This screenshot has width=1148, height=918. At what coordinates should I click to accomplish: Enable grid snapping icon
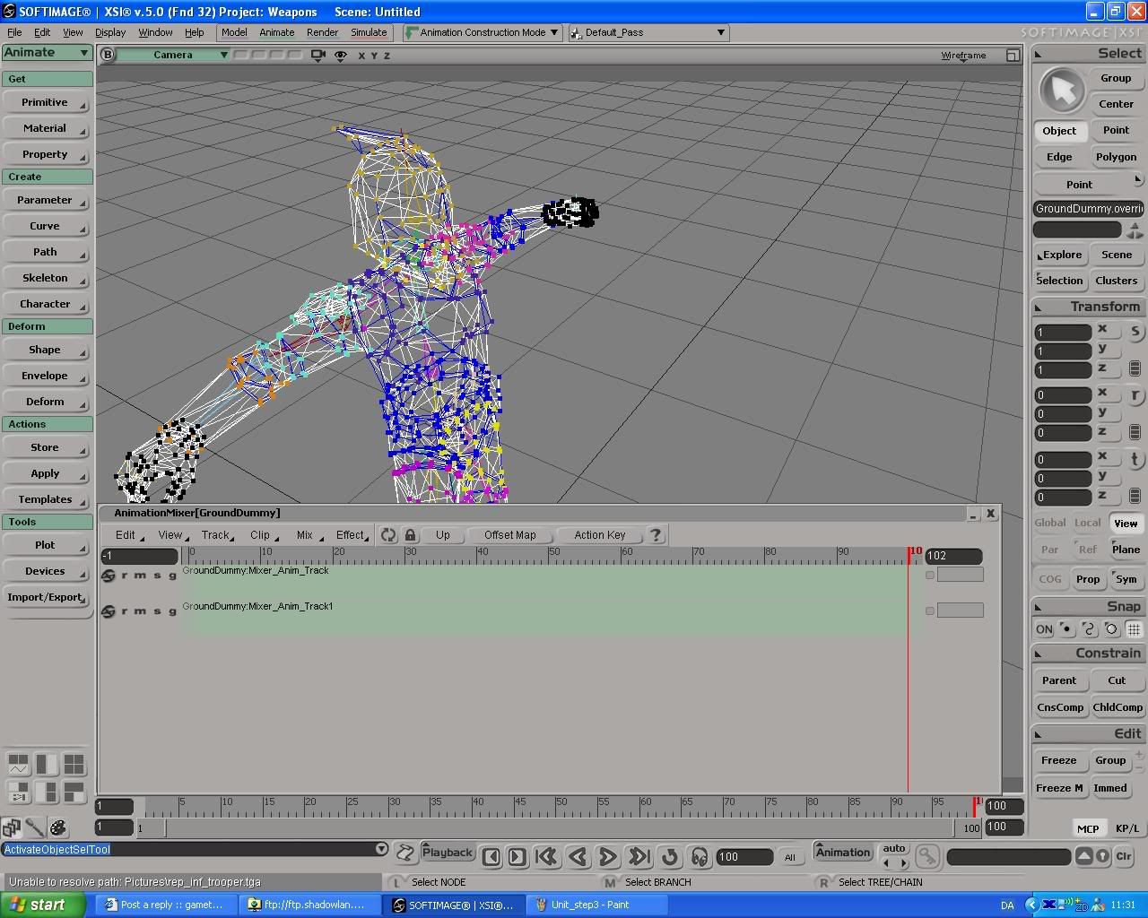pos(1134,629)
